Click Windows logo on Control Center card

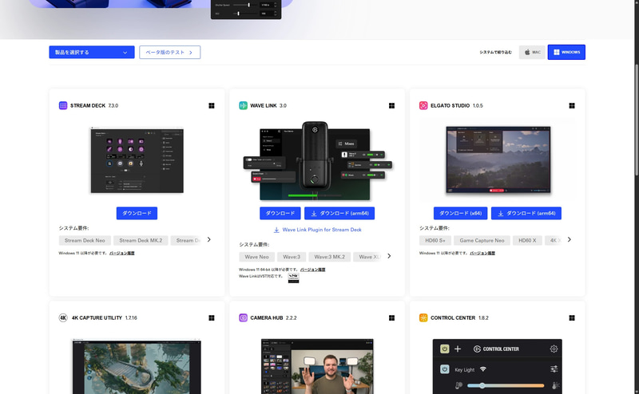572,318
